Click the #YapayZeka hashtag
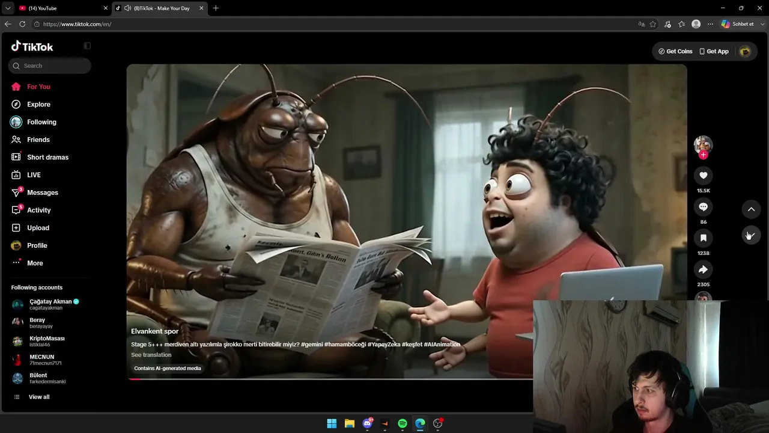Screen dimensions: 769x433 click(x=384, y=345)
